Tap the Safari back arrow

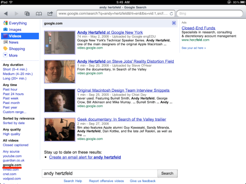click(x=6, y=13)
